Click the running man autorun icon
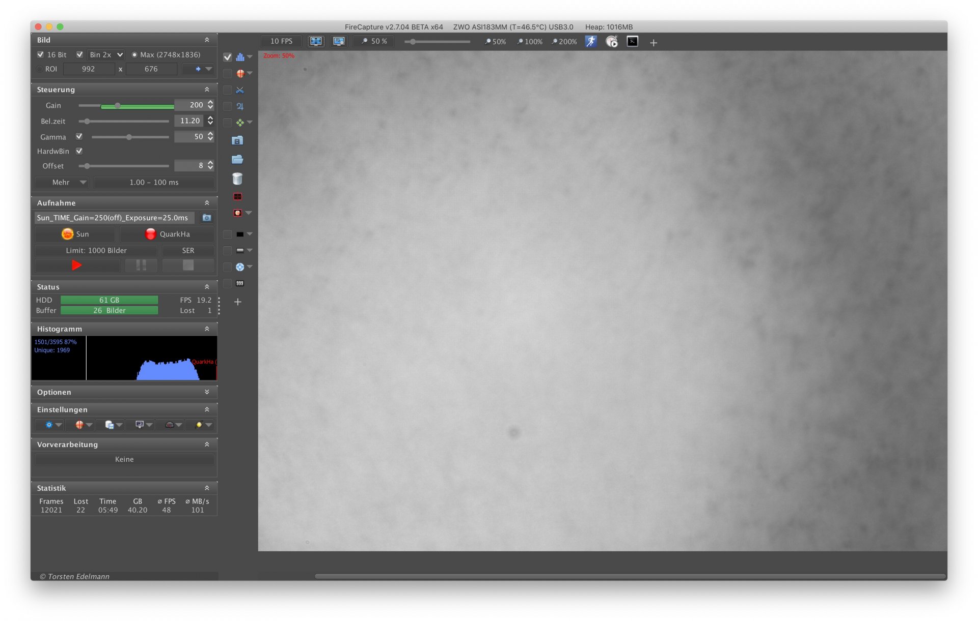The width and height of the screenshot is (978, 621). point(590,42)
